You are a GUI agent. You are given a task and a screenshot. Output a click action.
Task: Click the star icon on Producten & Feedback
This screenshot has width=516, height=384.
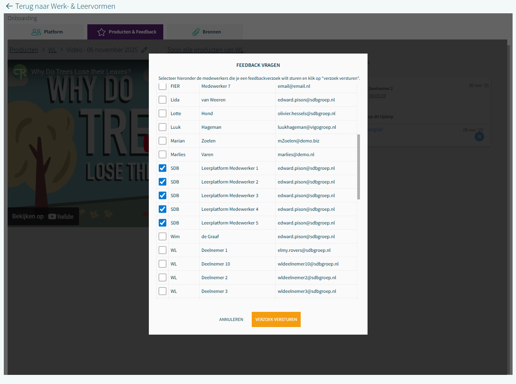click(x=101, y=32)
